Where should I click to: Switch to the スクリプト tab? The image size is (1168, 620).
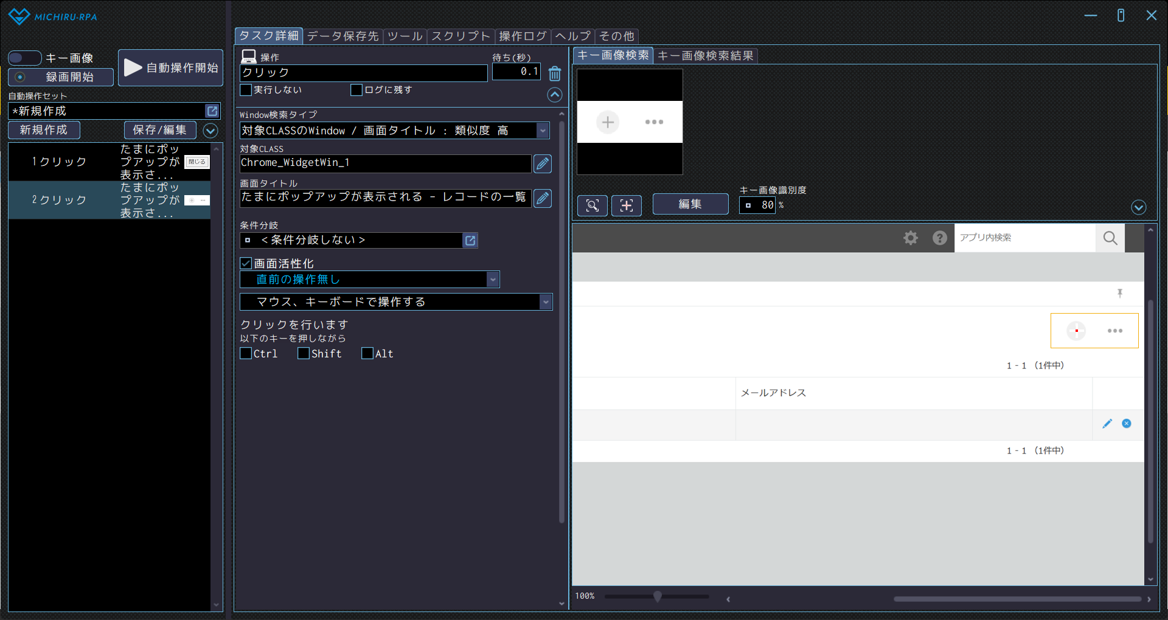coord(461,36)
